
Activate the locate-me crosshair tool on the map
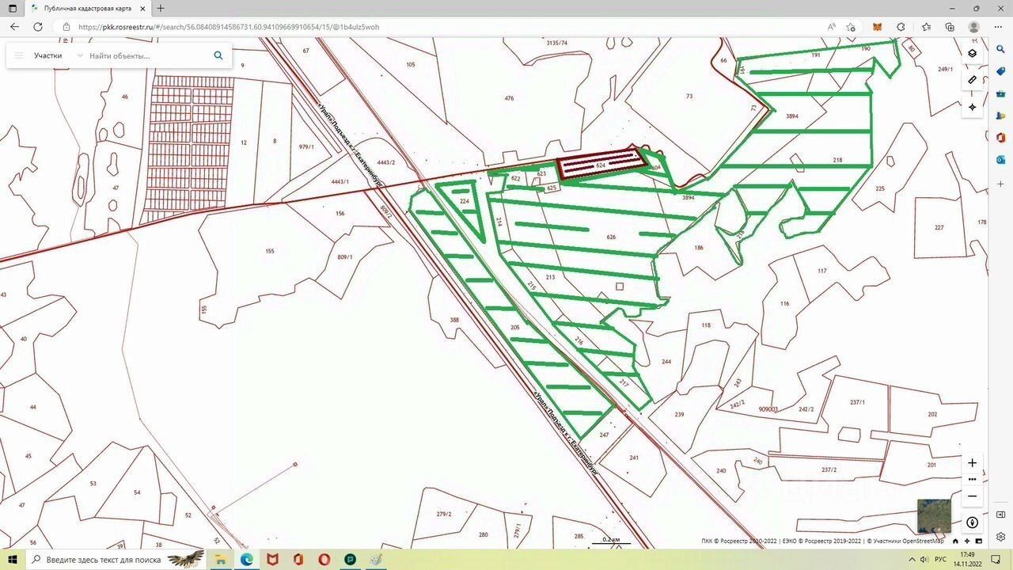coord(972,107)
